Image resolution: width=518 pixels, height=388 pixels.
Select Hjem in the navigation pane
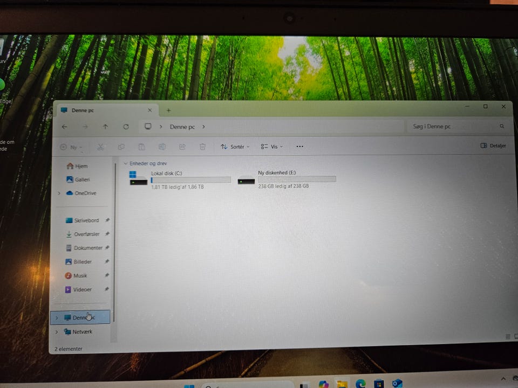77,166
